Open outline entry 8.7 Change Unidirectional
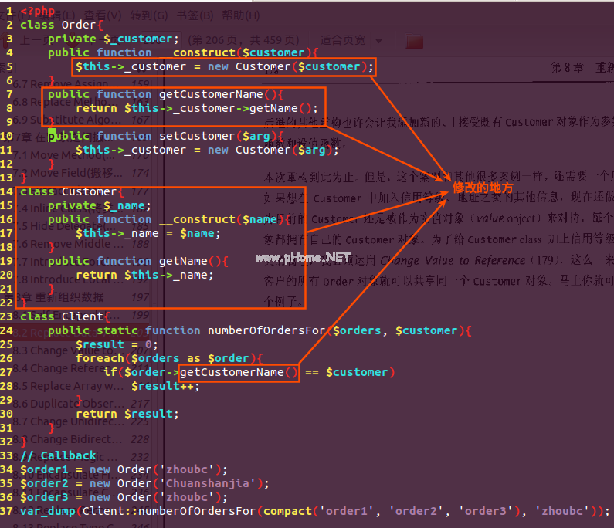This screenshot has width=614, height=528. (x=70, y=421)
